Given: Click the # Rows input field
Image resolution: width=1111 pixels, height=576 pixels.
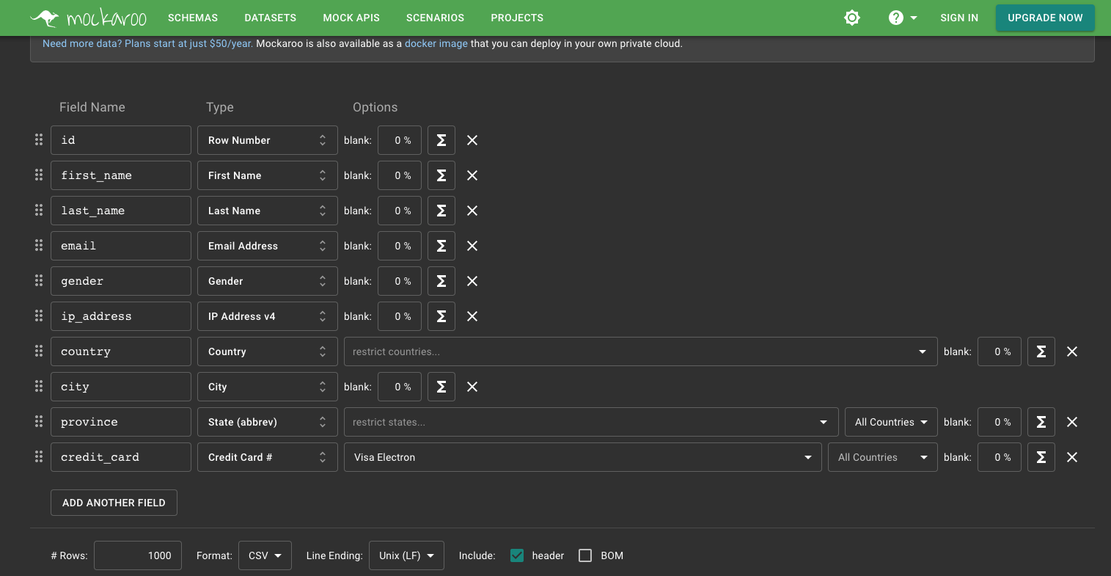Looking at the screenshot, I should (138, 555).
